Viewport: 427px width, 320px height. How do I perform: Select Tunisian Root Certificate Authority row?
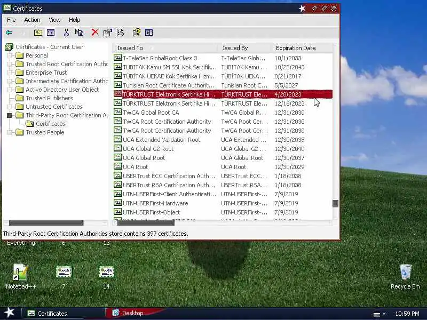[223, 85]
